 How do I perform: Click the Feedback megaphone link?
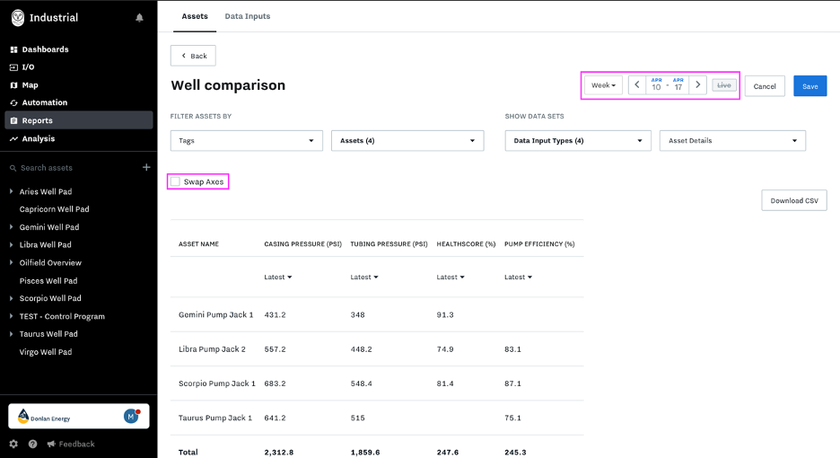pyautogui.click(x=71, y=444)
